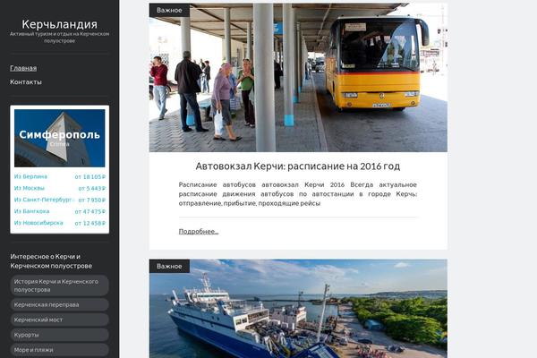The width and height of the screenshot is (537, 358).
Task: Open the ferry port article image
Action: pos(298,309)
